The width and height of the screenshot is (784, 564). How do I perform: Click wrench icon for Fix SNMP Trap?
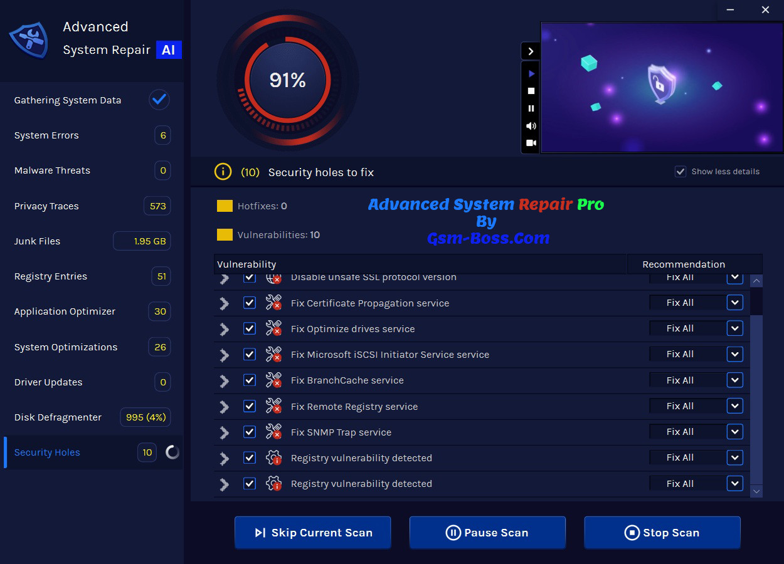coord(273,432)
